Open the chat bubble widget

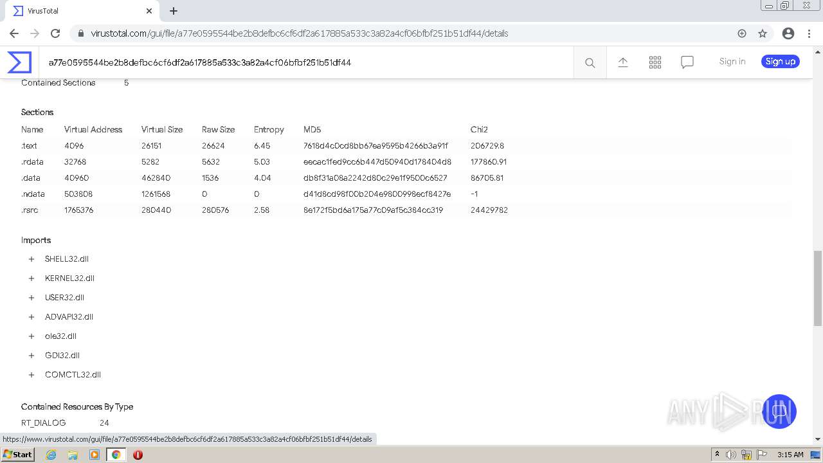pos(779,412)
